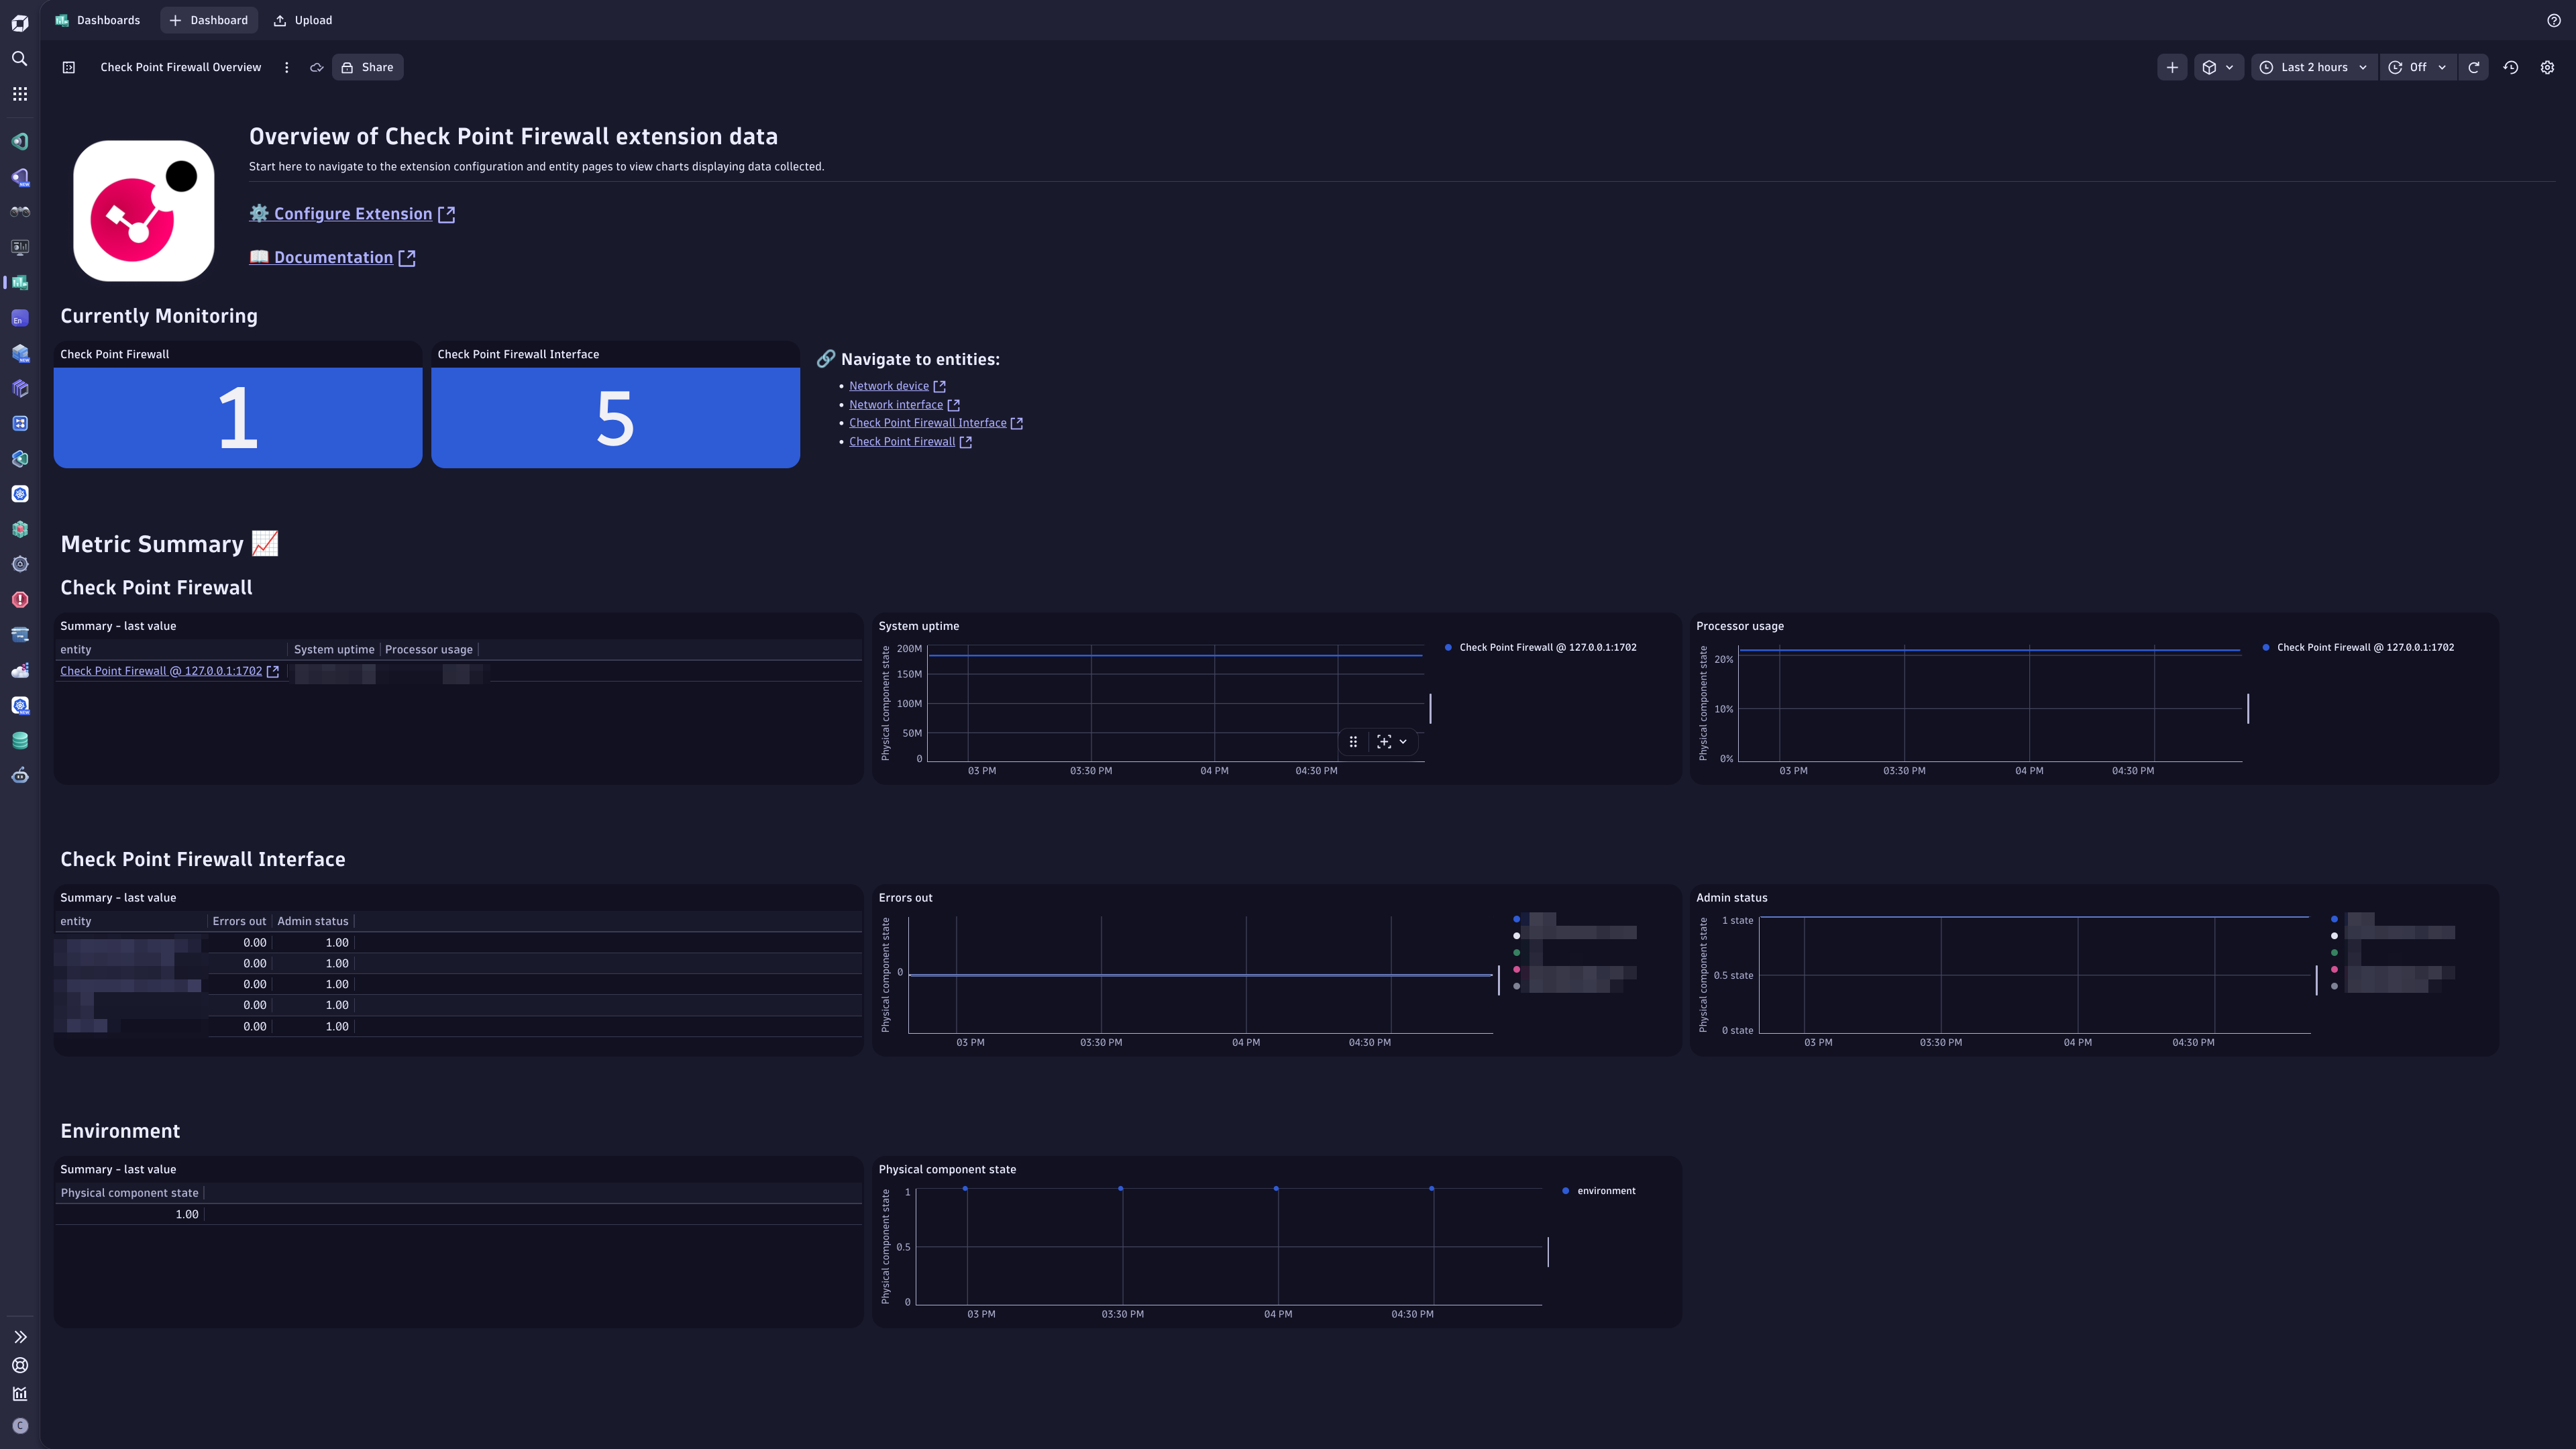The height and width of the screenshot is (1449, 2576).
Task: Toggle the dashboard list panel icon
Action: point(69,67)
